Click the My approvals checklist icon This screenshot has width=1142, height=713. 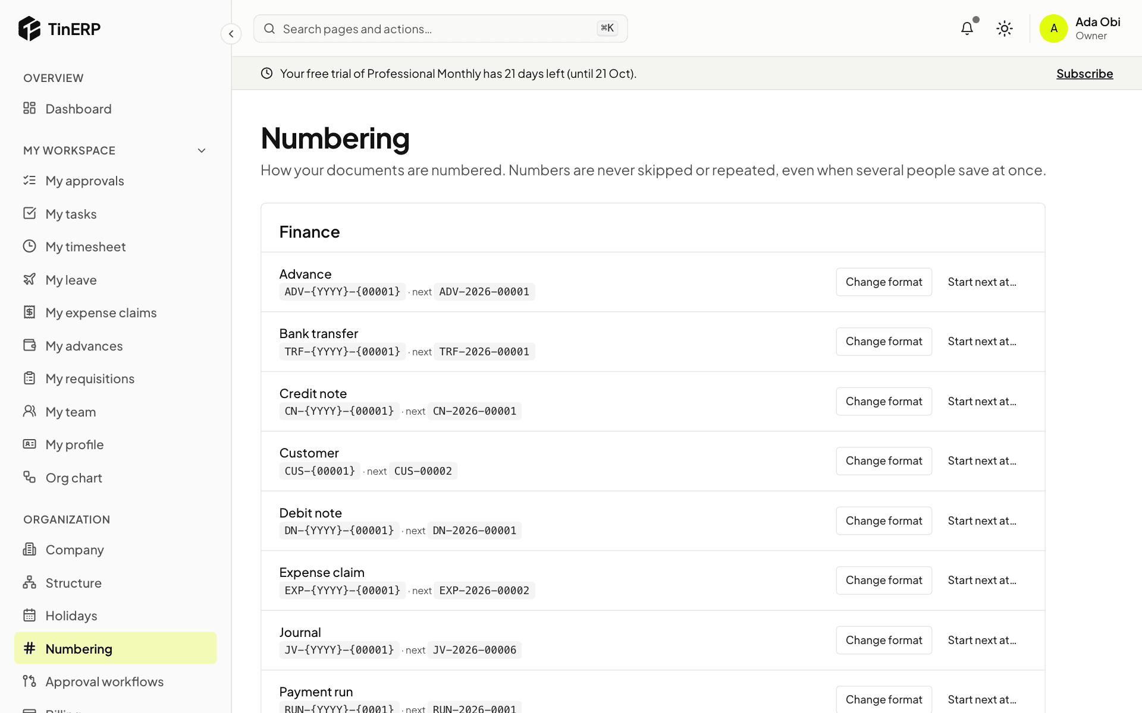click(29, 180)
